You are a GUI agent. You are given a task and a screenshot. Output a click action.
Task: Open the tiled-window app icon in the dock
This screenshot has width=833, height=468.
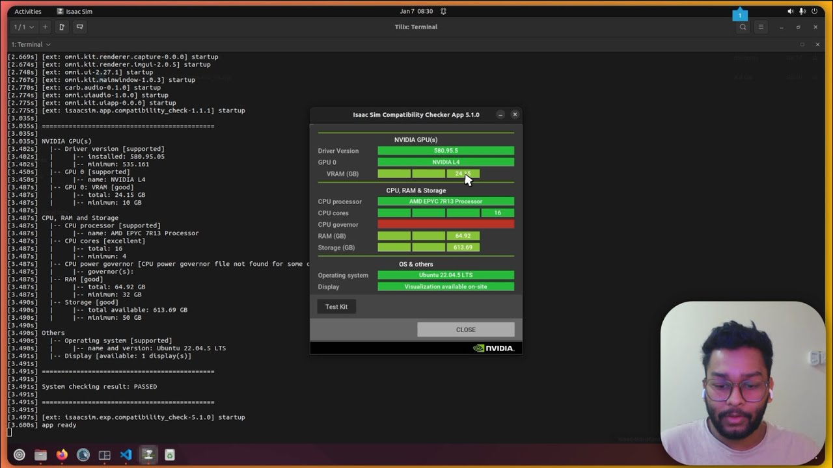[105, 455]
